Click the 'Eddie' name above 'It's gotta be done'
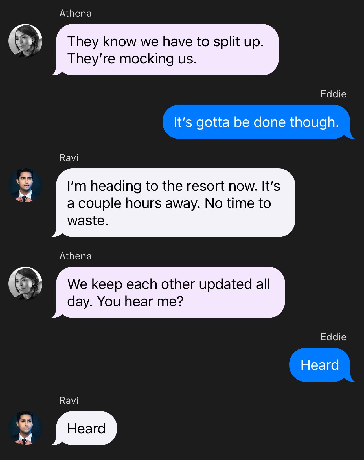The height and width of the screenshot is (460, 364). coord(333,94)
